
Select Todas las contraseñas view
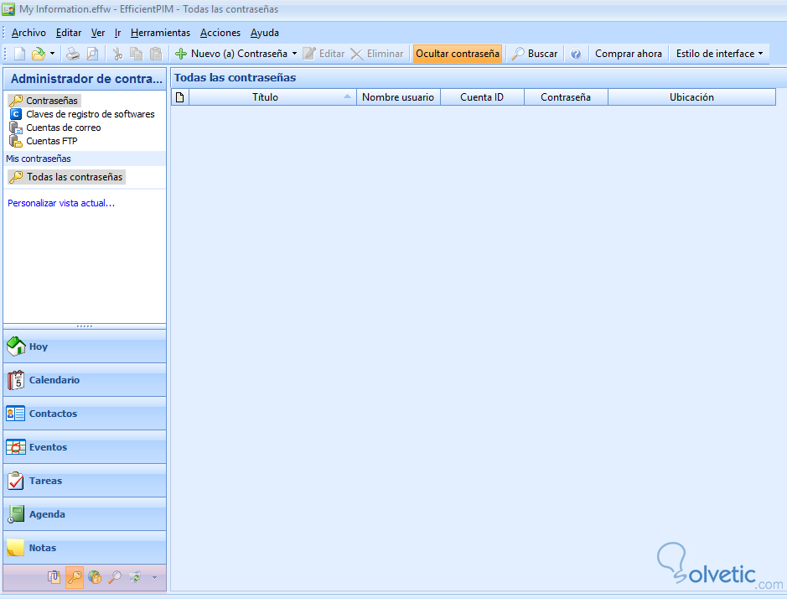pyautogui.click(x=66, y=177)
